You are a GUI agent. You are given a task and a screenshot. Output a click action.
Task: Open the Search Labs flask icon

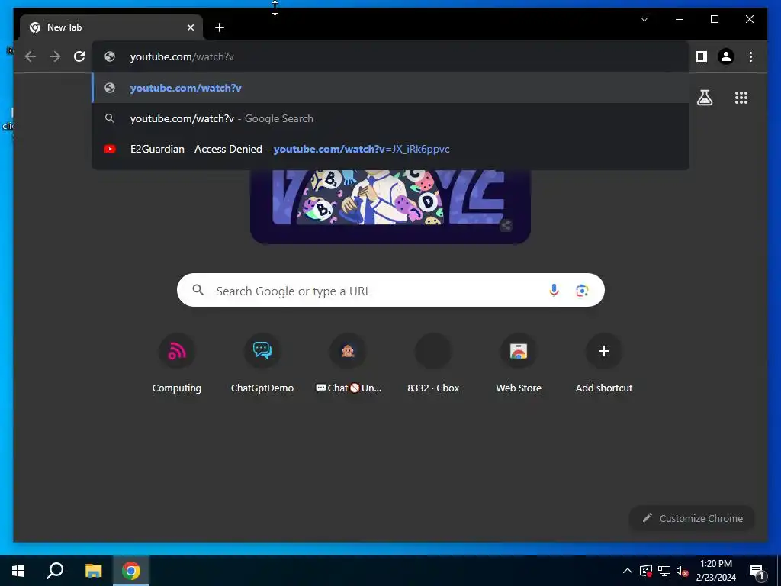pyautogui.click(x=704, y=98)
